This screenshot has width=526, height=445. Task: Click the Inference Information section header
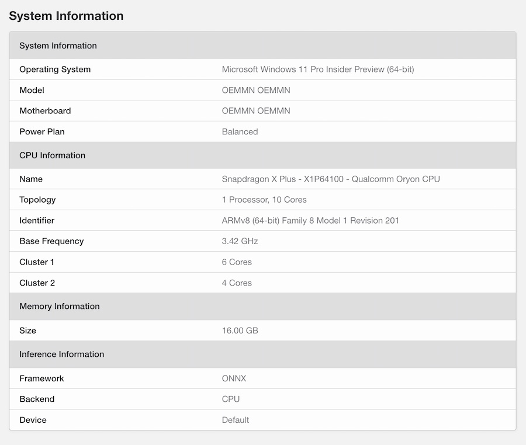(61, 354)
